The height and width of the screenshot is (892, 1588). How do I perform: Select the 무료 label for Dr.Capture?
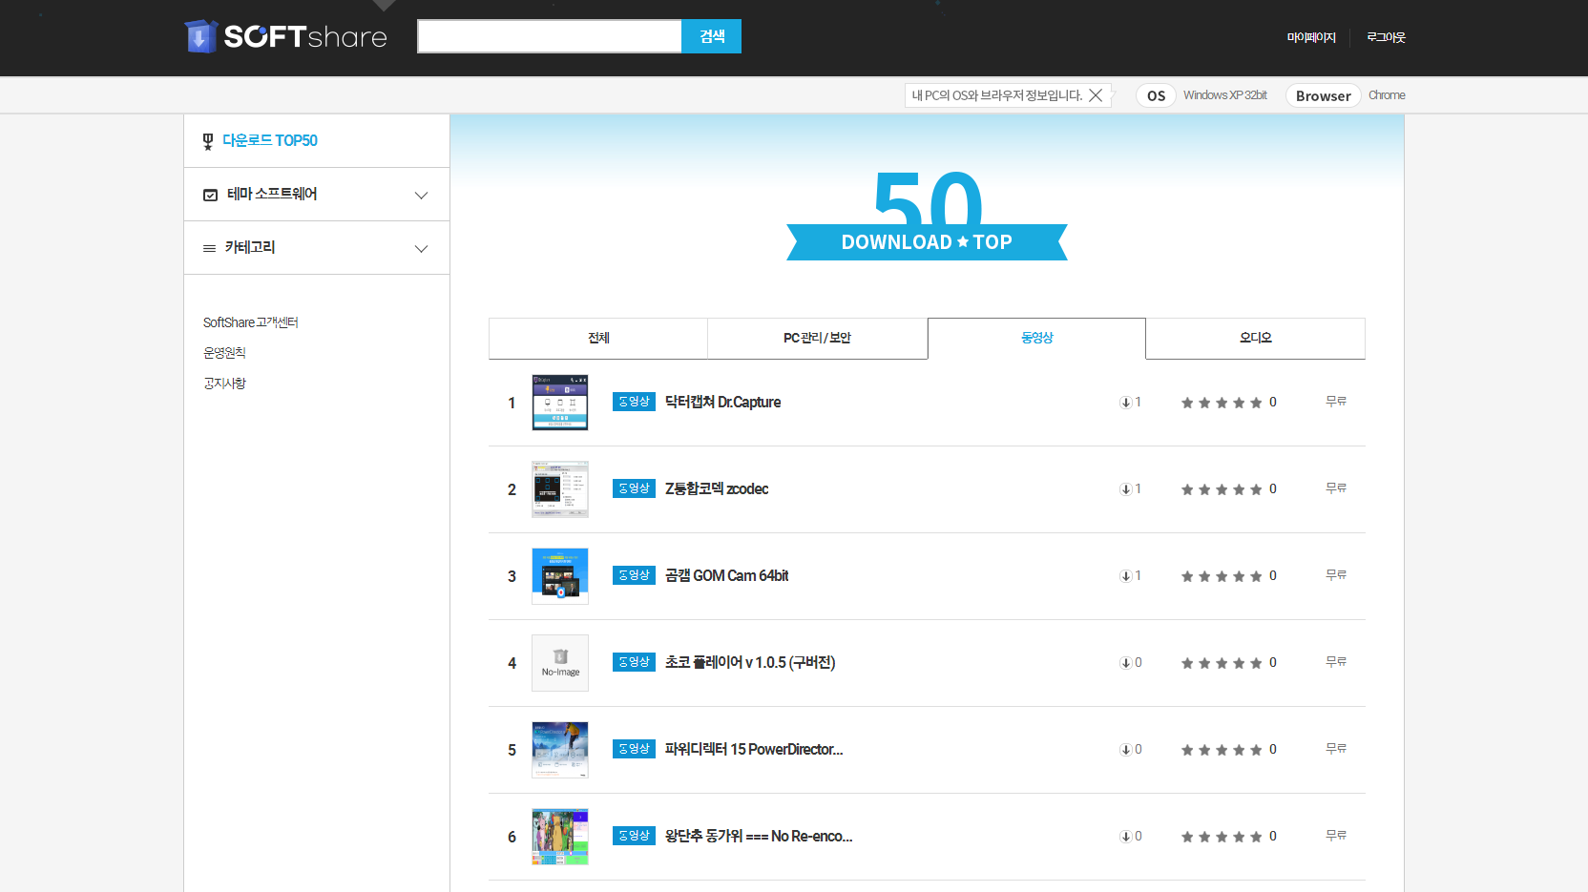1336,402
